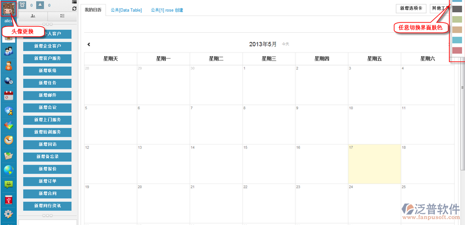465x225 pixels.
Task: Switch to the contacts sub-tab icon
Action: 33,16
